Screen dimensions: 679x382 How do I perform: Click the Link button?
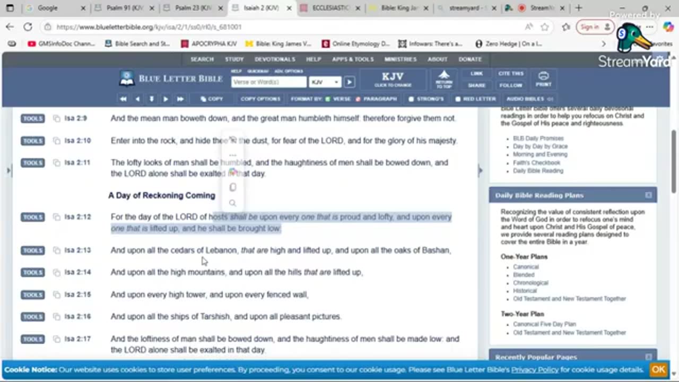tap(476, 74)
